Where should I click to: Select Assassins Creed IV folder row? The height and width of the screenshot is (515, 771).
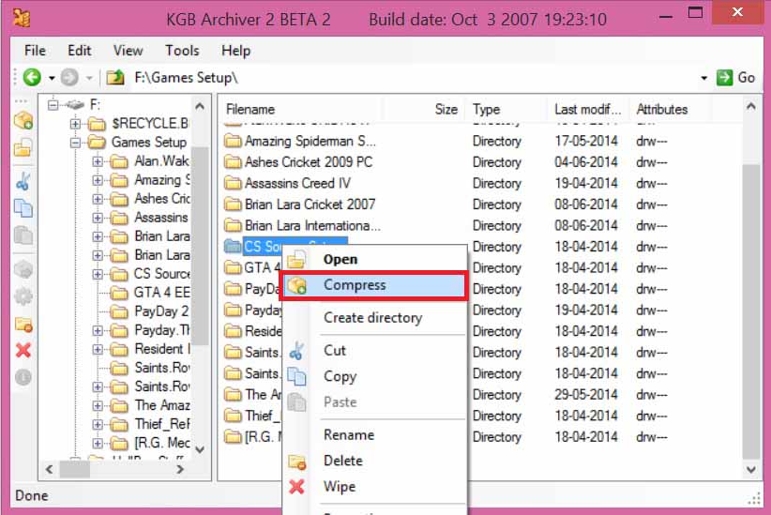[287, 184]
